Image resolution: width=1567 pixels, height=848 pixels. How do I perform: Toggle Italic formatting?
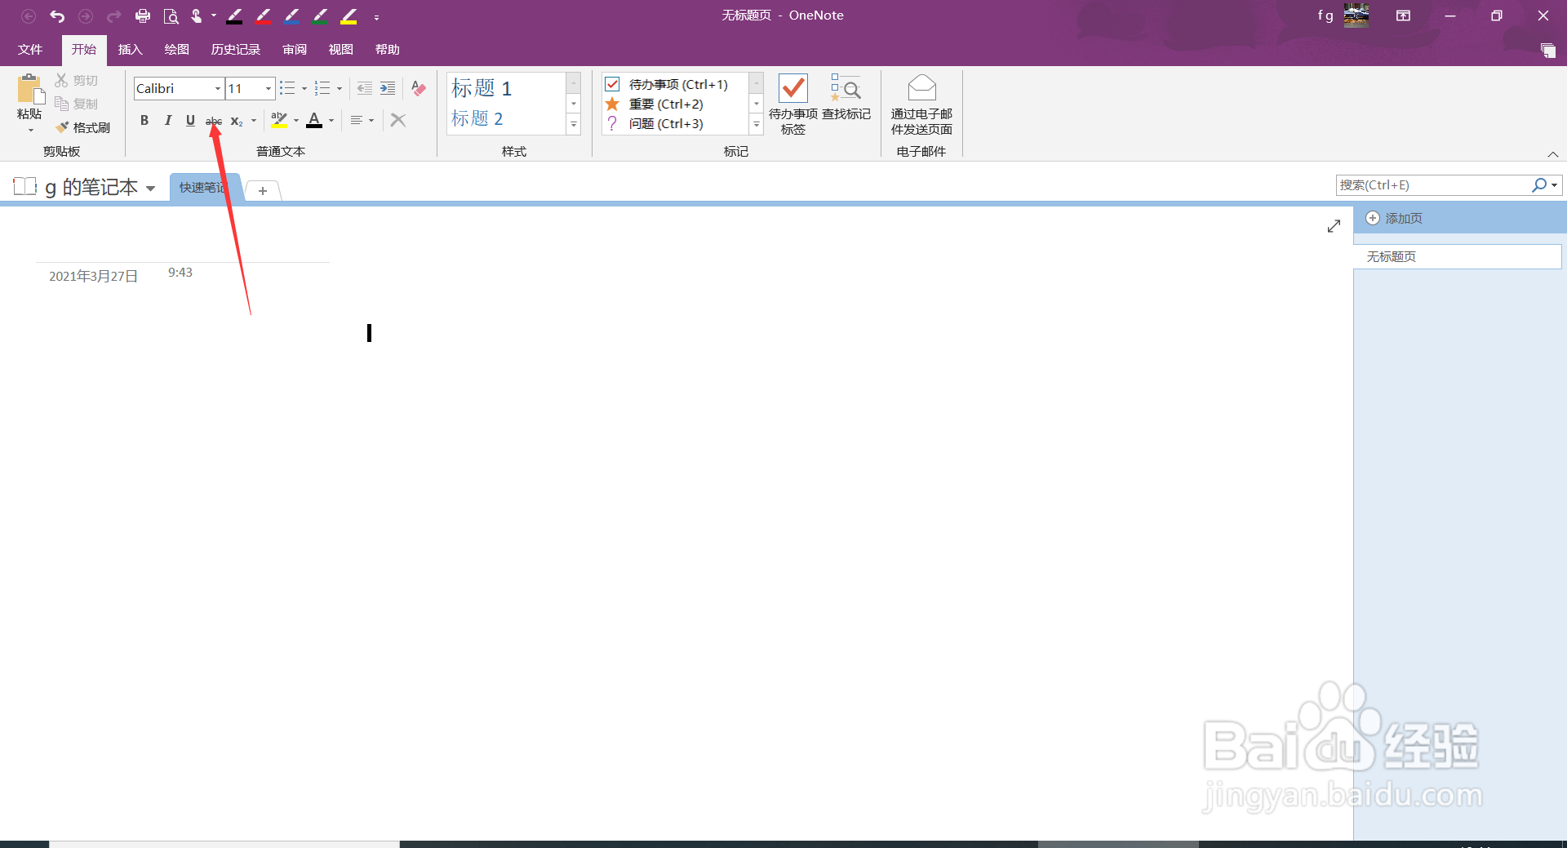click(x=167, y=120)
